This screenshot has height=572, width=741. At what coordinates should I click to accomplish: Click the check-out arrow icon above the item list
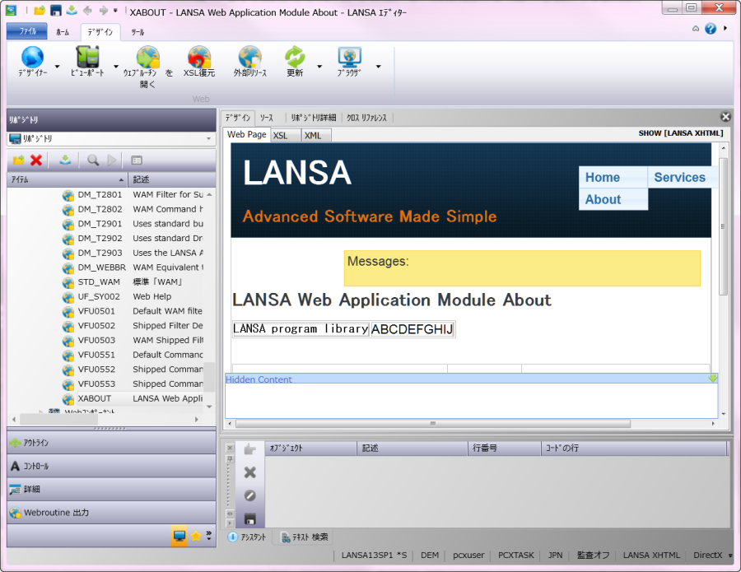66,160
